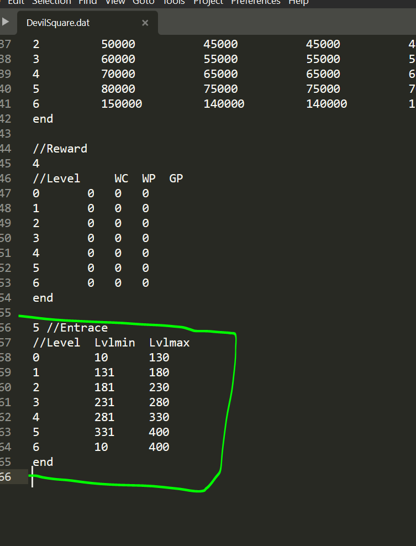Image resolution: width=416 pixels, height=546 pixels.
Task: Click the GP column header text
Action: [x=176, y=179]
